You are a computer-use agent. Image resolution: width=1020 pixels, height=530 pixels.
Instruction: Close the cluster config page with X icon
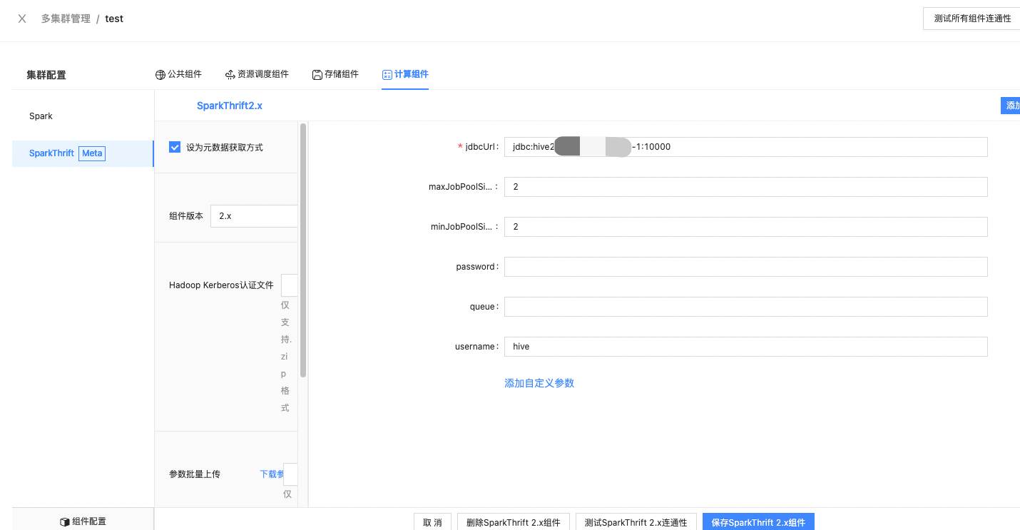[x=22, y=19]
